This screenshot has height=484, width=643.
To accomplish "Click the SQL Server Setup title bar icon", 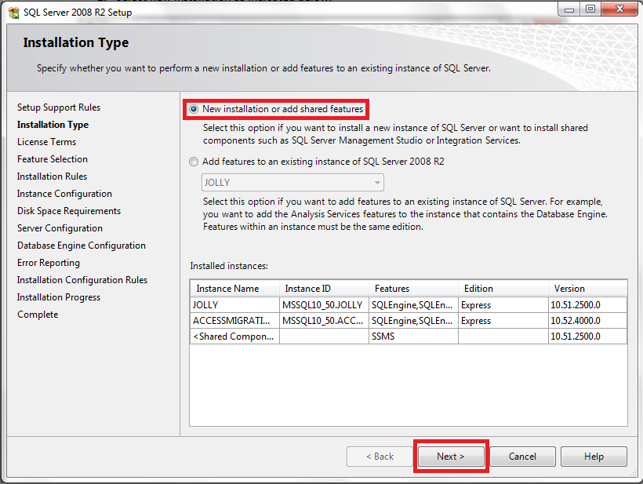I will pos(13,13).
